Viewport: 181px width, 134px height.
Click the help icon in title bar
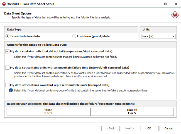coord(166,4)
